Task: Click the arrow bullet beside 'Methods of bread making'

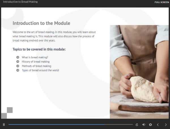Action: [x=18, y=66]
